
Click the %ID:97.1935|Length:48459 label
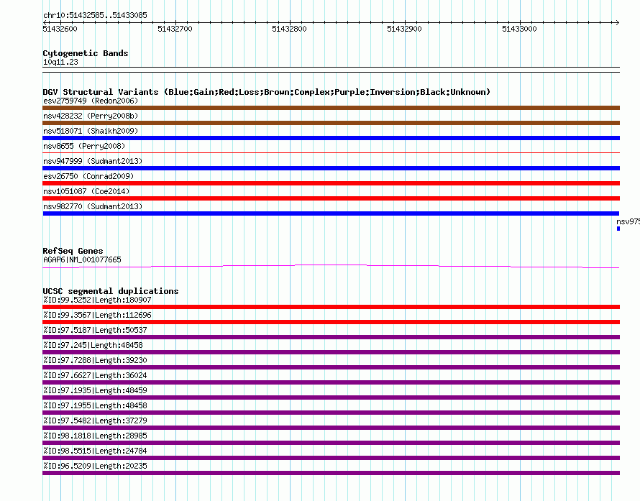tap(95, 390)
